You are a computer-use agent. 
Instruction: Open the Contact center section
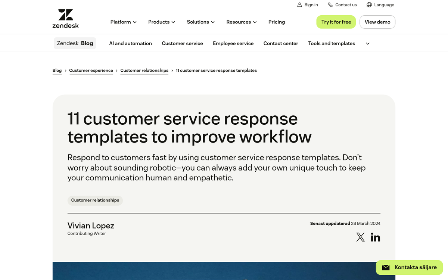pos(281,43)
